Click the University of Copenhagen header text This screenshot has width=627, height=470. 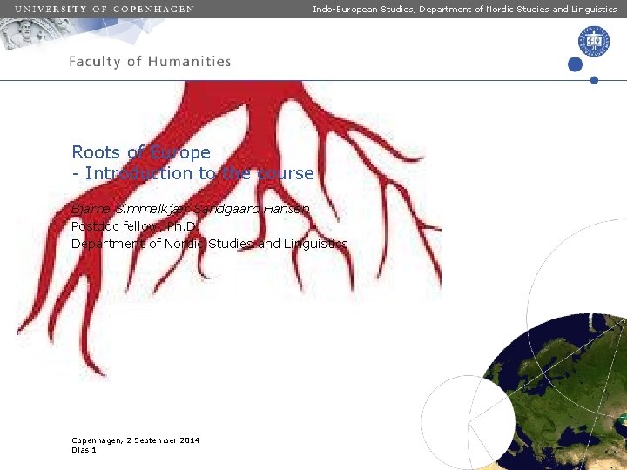pos(104,9)
